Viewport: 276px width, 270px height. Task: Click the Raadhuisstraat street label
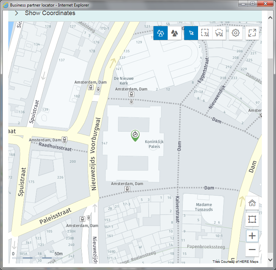coord(55,147)
